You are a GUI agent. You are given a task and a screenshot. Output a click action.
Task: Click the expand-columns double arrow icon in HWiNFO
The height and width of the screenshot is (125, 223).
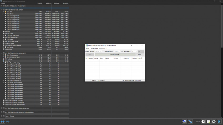pyautogui.click(x=3, y=121)
